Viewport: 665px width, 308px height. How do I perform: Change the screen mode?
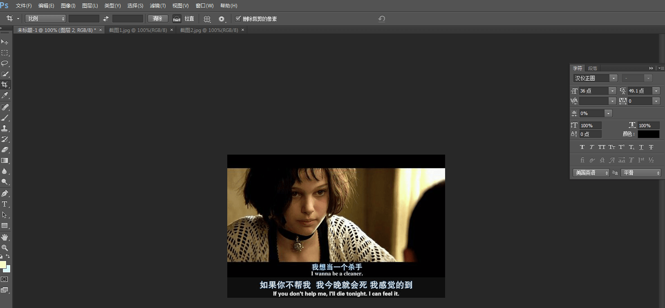4,290
